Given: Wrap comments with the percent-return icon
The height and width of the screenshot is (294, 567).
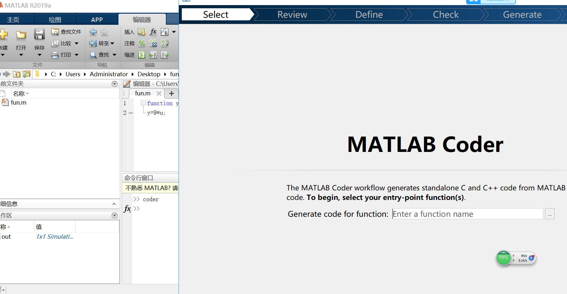Looking at the screenshot, I should point(165,43).
